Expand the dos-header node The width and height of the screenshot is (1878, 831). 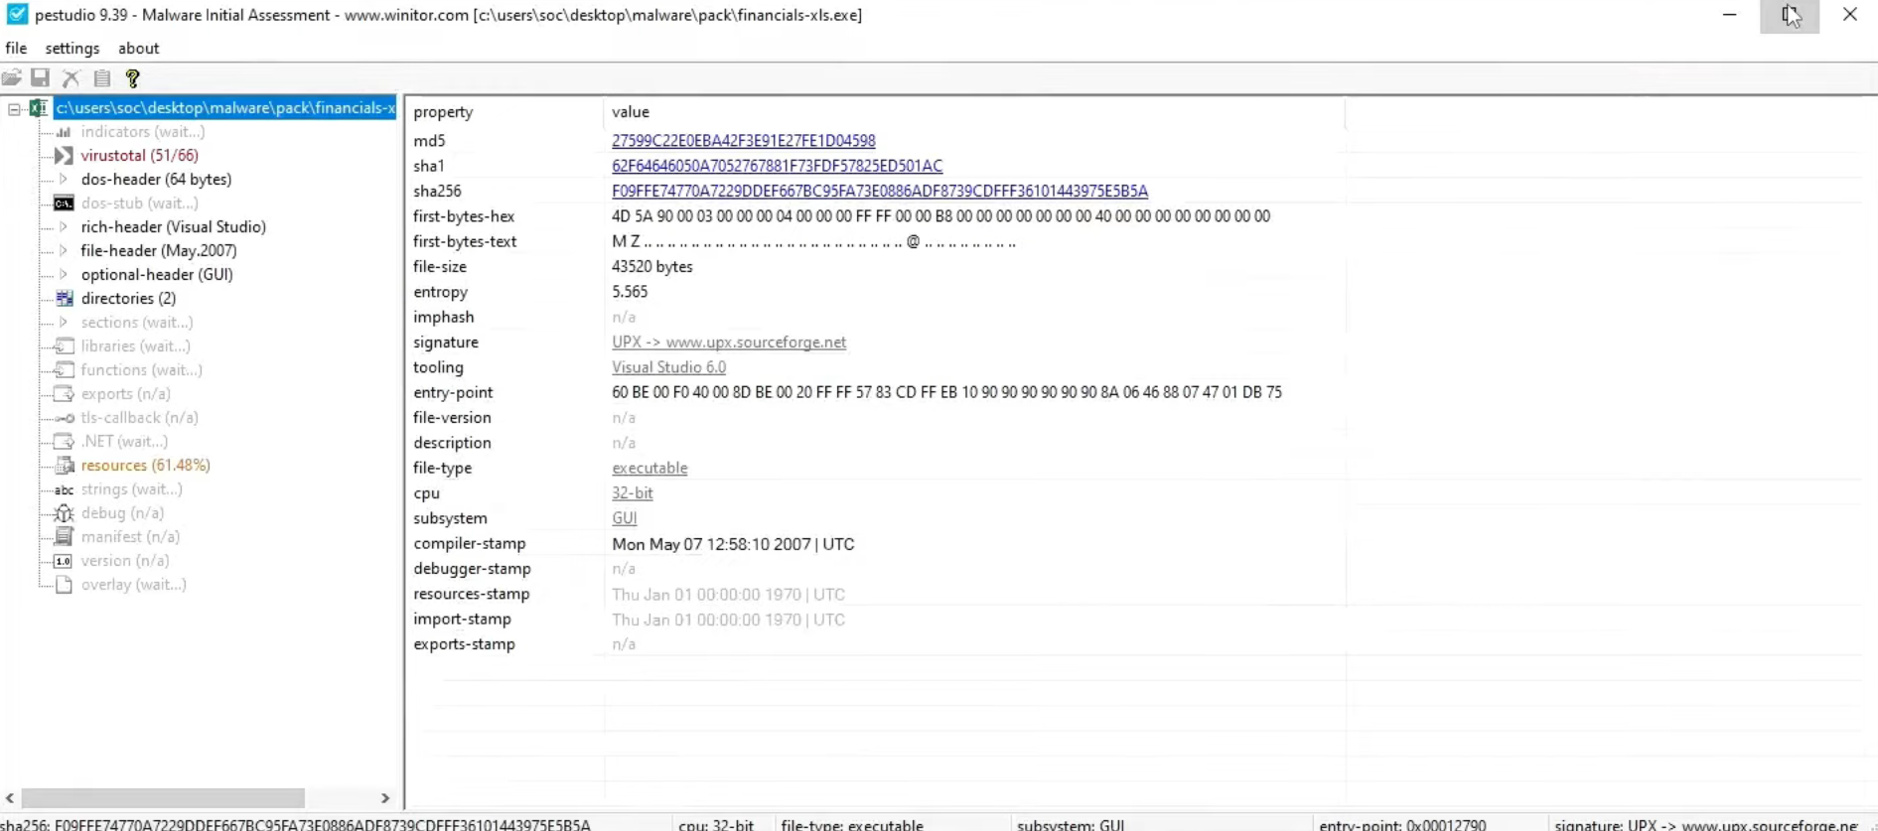[x=64, y=179]
